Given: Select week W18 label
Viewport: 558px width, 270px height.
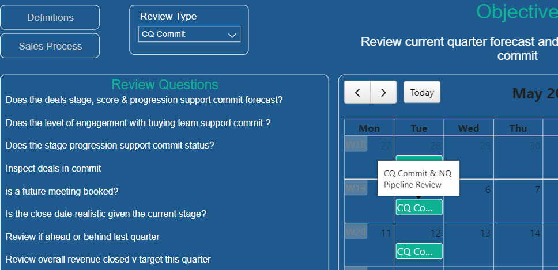Looking at the screenshot, I should pyautogui.click(x=356, y=144).
